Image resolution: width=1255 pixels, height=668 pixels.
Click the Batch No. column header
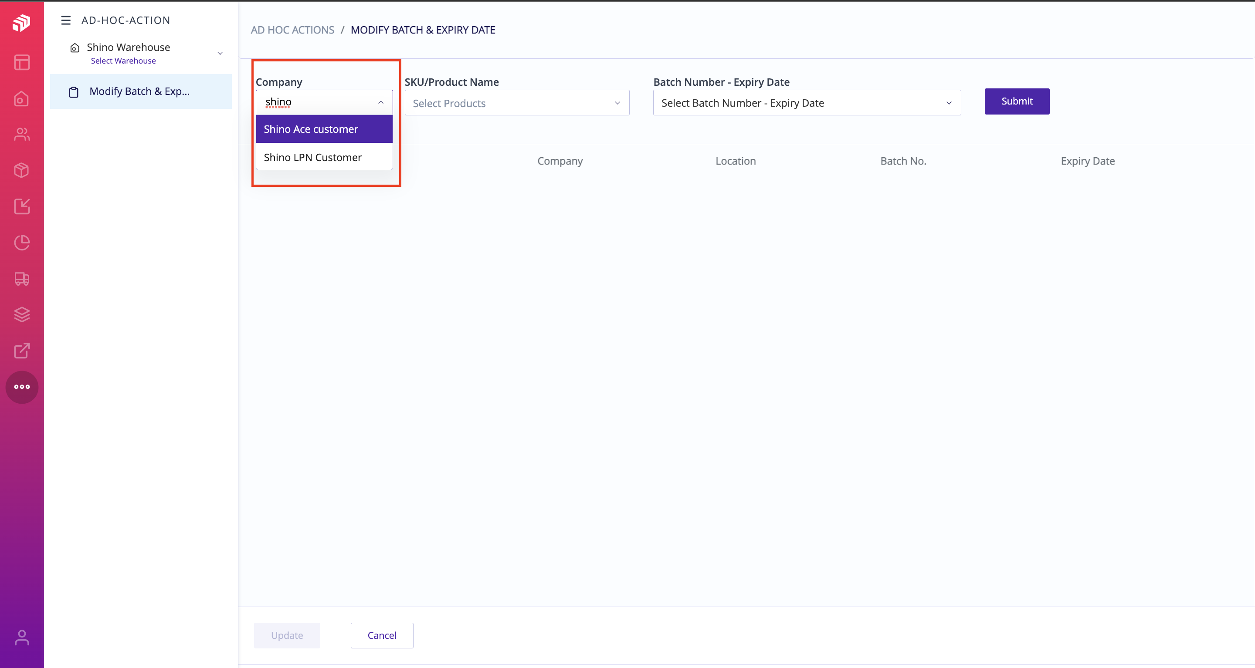903,161
